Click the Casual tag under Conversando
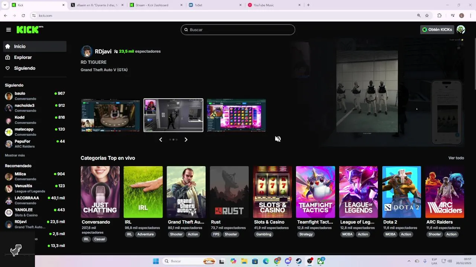This screenshot has height=267, width=476. pos(100,239)
